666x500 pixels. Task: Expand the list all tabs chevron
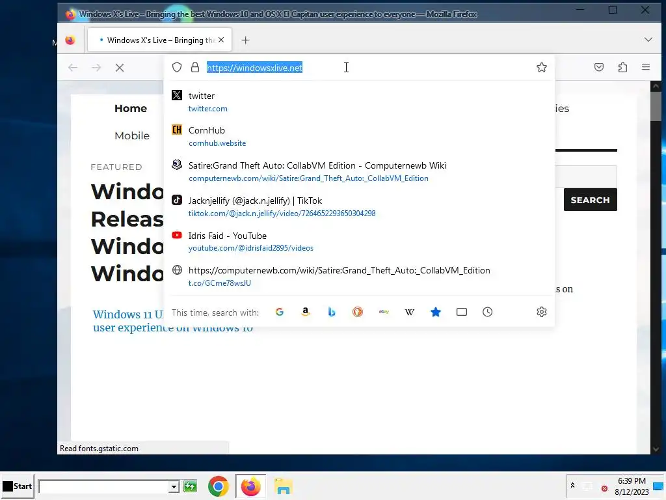(x=648, y=40)
